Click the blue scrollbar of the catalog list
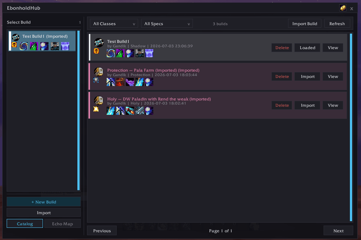Image resolution: width=361 pixels, height=240 pixels. pos(351,127)
